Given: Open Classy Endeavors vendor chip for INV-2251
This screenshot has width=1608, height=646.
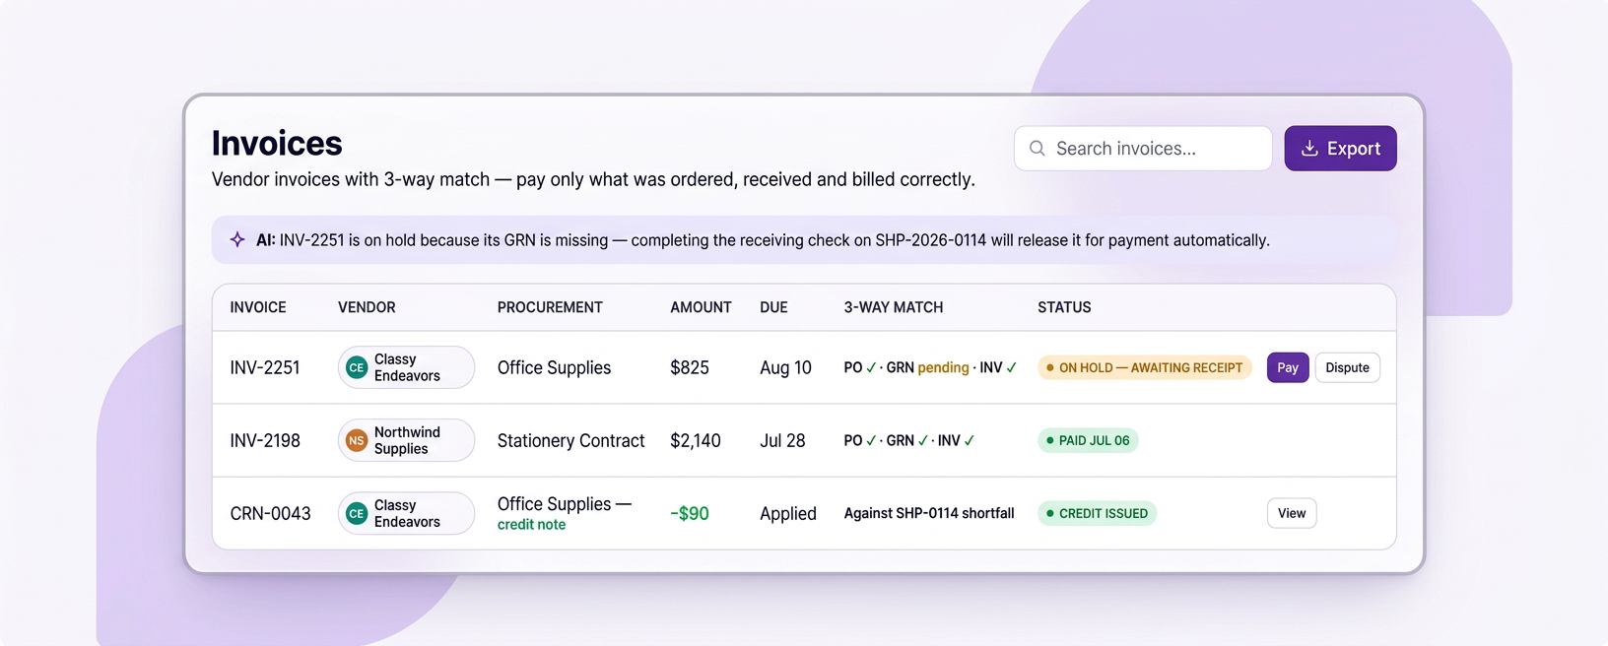Looking at the screenshot, I should (x=406, y=367).
